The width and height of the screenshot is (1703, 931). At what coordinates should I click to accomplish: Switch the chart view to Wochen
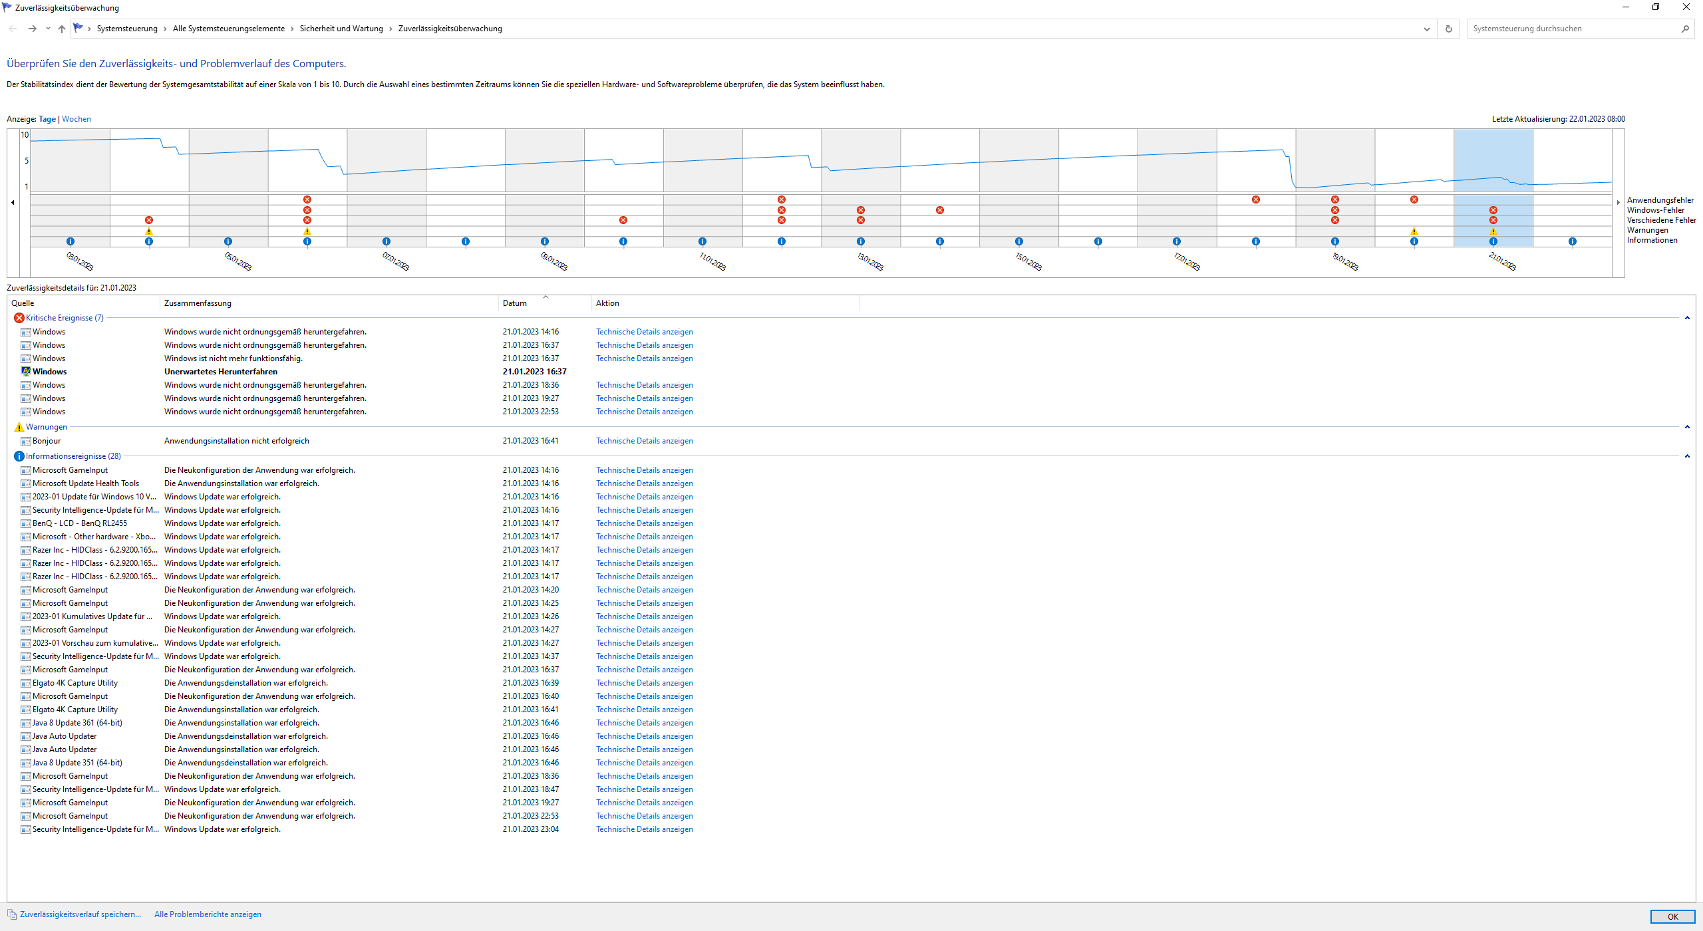click(x=77, y=119)
